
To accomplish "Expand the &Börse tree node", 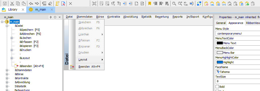I will 7,74.
